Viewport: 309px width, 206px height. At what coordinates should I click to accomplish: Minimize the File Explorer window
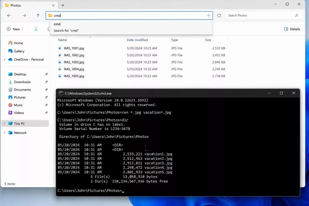[276, 4]
